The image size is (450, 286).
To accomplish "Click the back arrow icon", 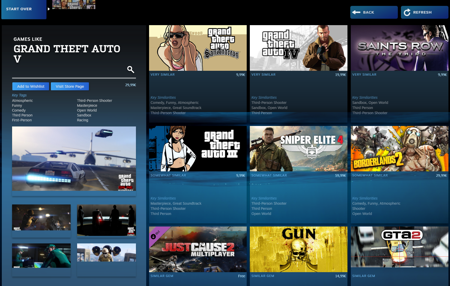I will [x=356, y=12].
